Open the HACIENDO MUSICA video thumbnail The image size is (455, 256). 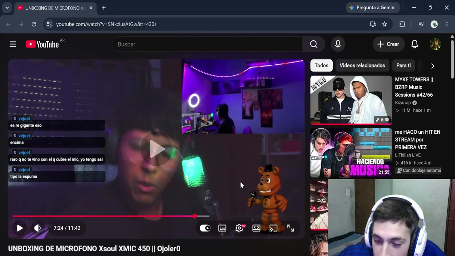click(351, 153)
